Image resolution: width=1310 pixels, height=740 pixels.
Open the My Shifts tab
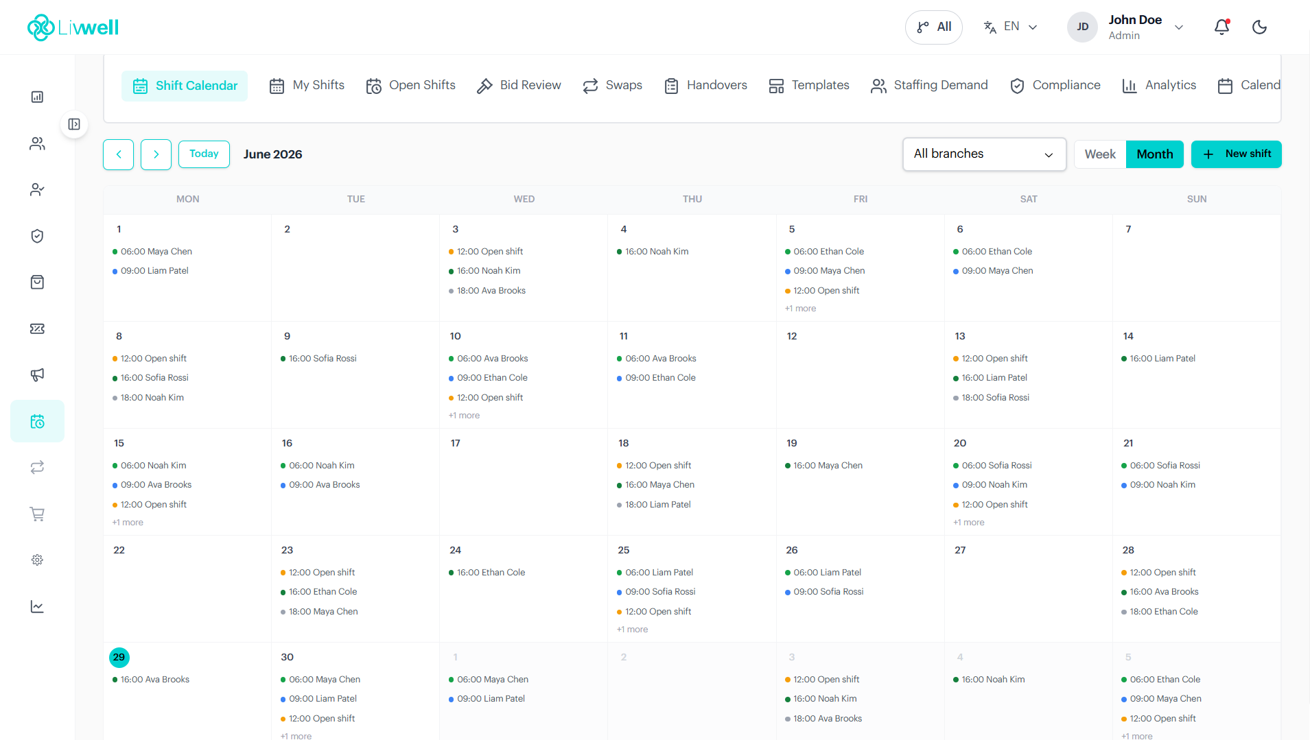(307, 86)
